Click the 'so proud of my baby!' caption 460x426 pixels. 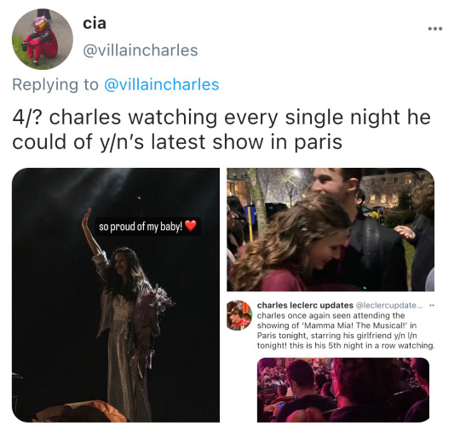tap(141, 227)
